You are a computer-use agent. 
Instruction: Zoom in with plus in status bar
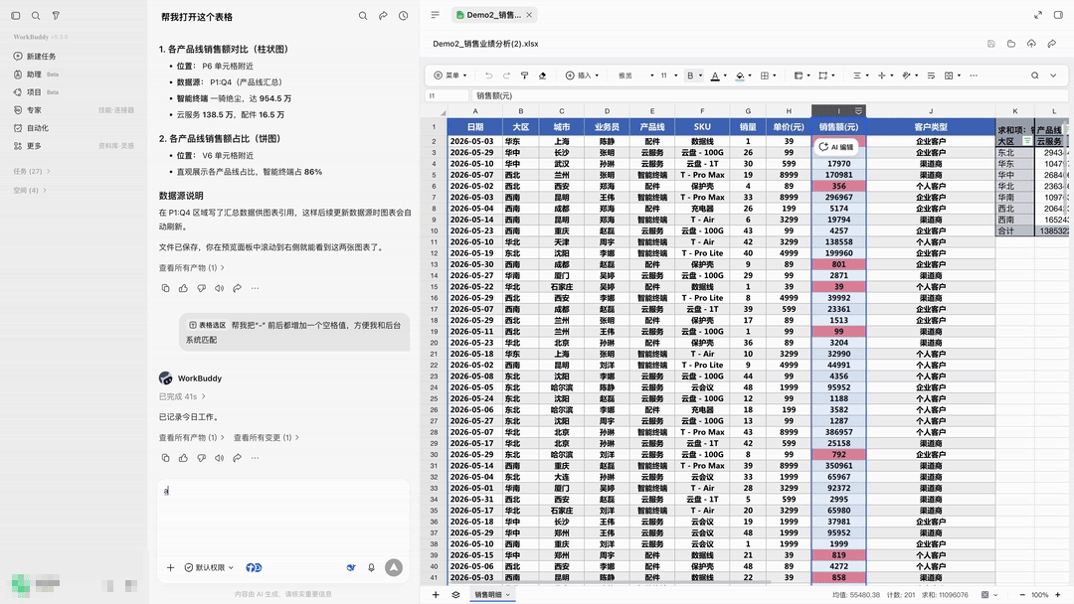1058,595
